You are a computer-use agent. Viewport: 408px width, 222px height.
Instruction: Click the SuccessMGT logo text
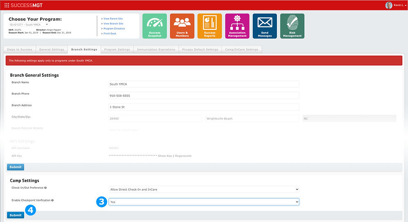coord(26,5)
